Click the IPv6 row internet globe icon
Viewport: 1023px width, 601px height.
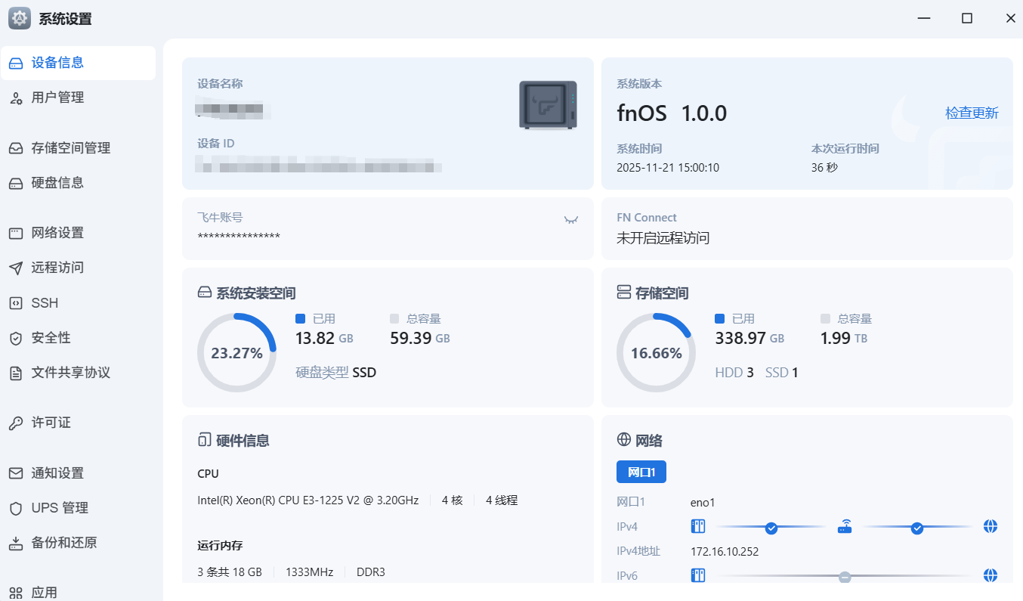pyautogui.click(x=991, y=575)
